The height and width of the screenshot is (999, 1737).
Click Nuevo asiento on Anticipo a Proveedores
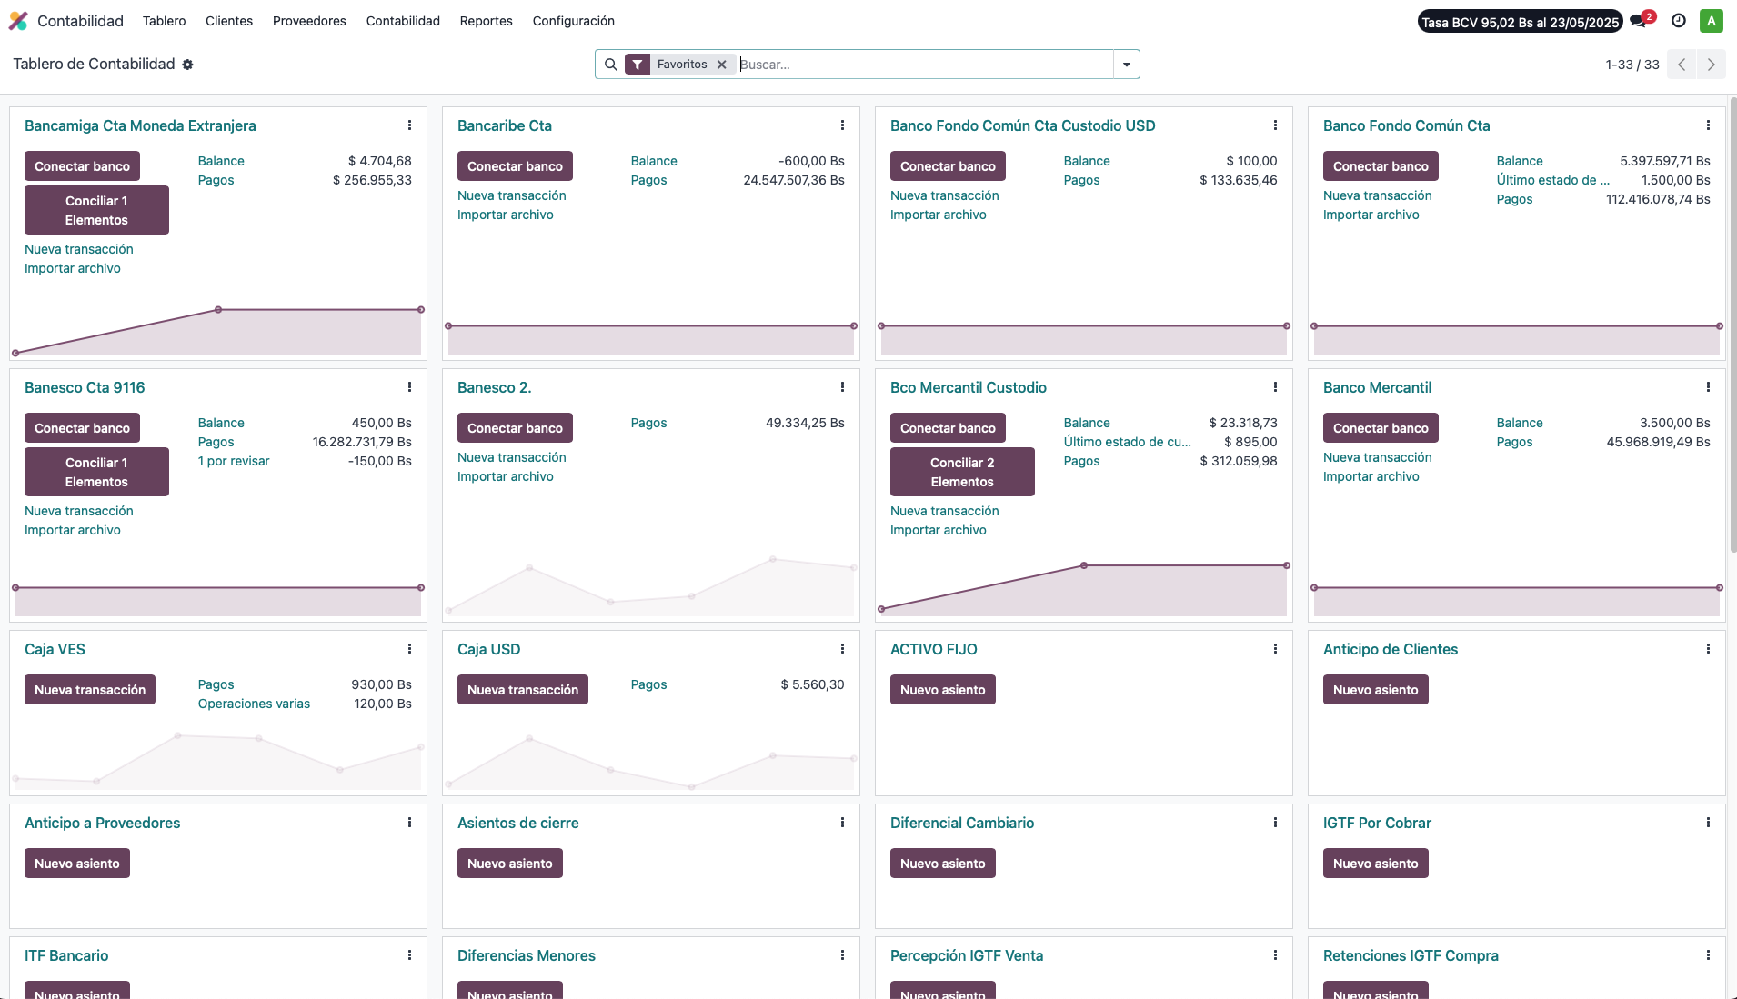pyautogui.click(x=77, y=864)
